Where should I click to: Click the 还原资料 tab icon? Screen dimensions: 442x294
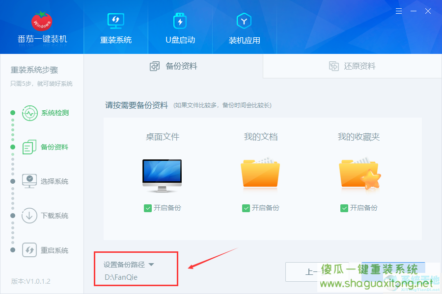click(x=334, y=67)
